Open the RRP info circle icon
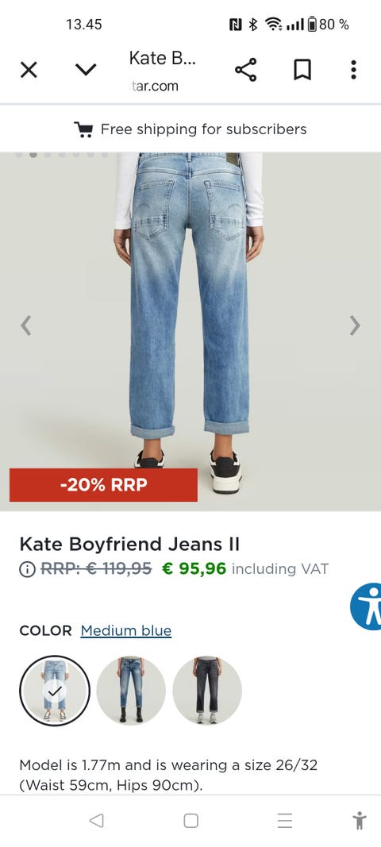The image size is (381, 847). pos(27,569)
